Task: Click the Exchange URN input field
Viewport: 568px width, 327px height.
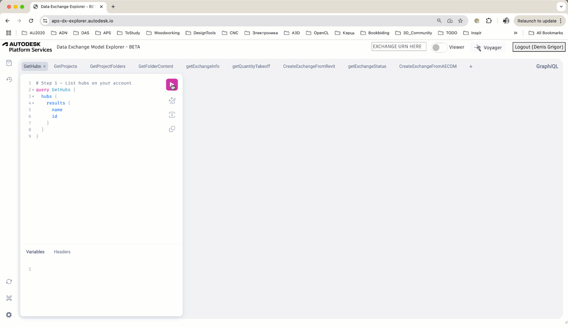Action: pyautogui.click(x=399, y=46)
